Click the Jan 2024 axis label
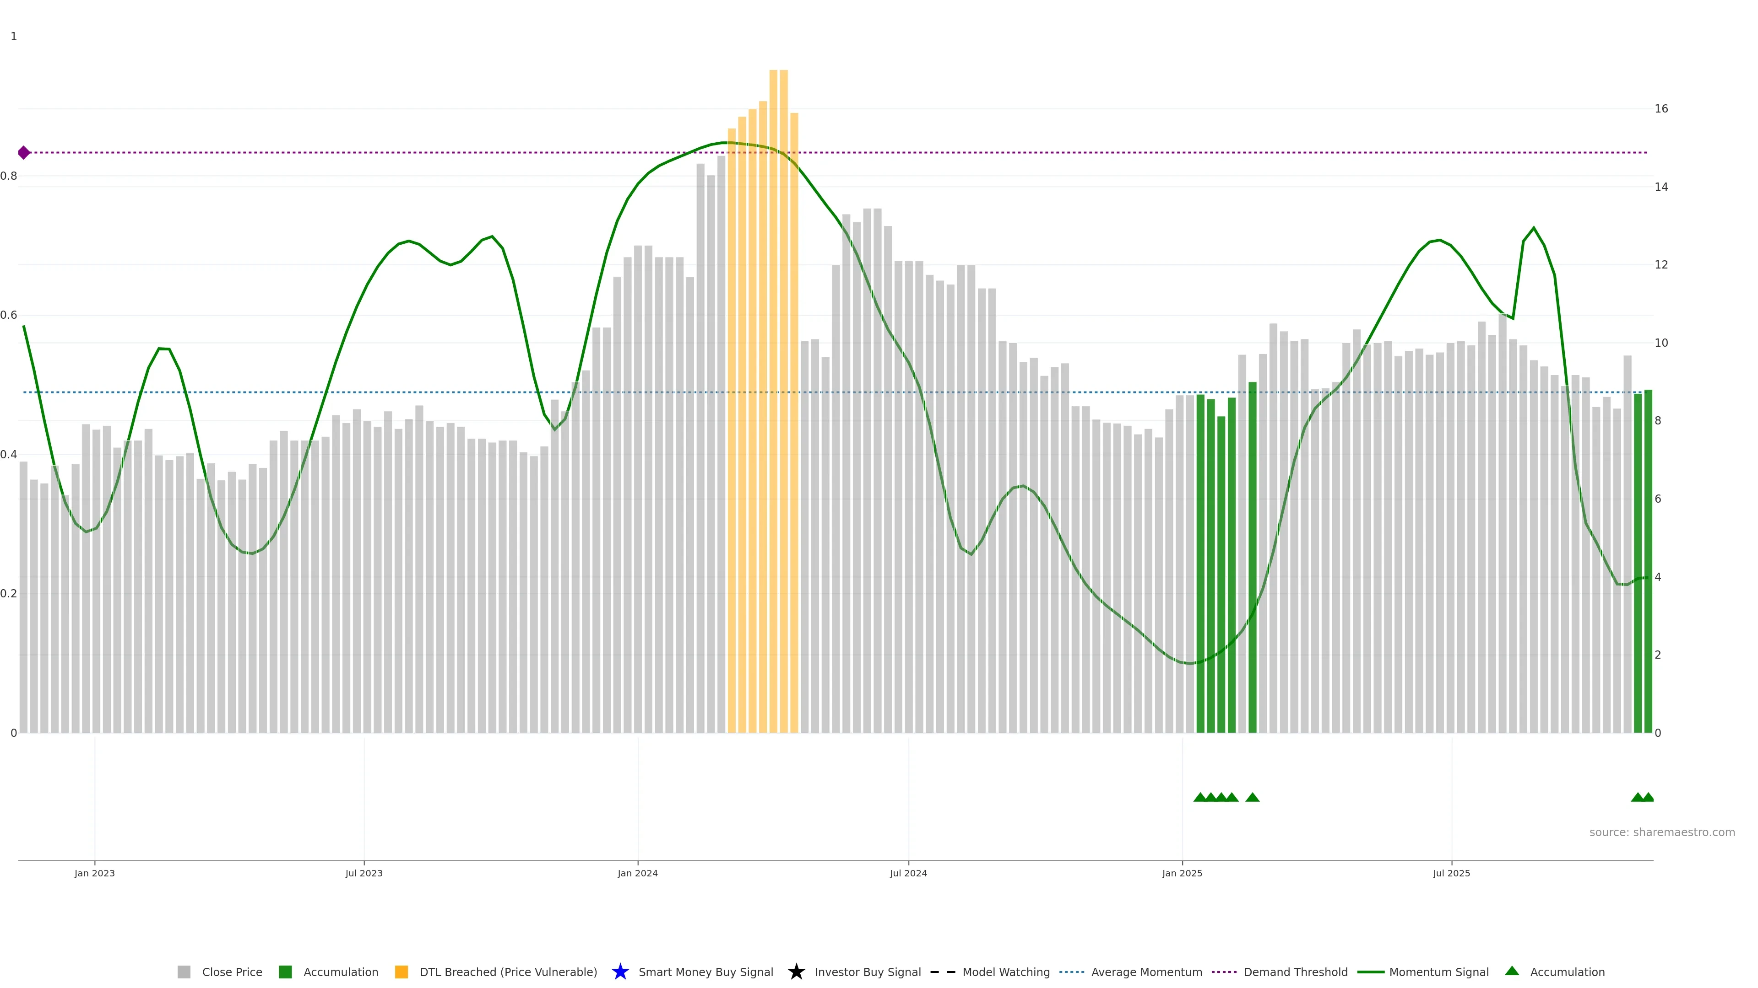This screenshot has width=1758, height=988. pos(637,873)
